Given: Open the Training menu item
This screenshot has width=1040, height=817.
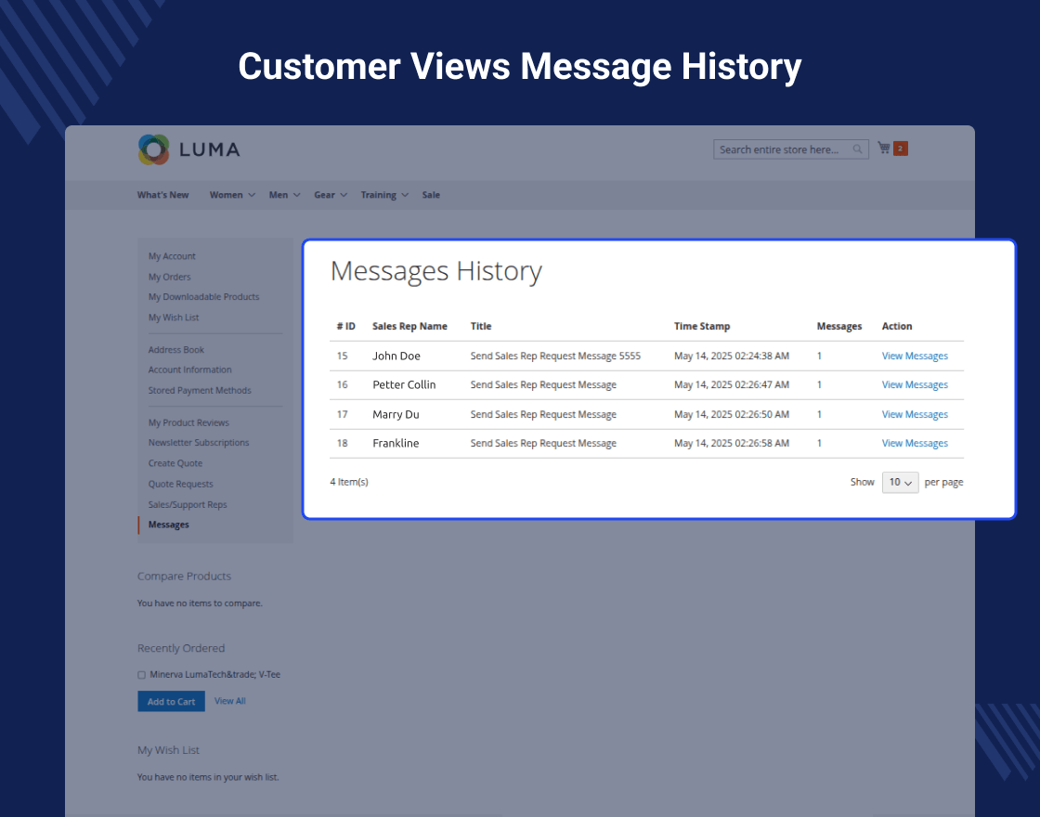Looking at the screenshot, I should (379, 195).
